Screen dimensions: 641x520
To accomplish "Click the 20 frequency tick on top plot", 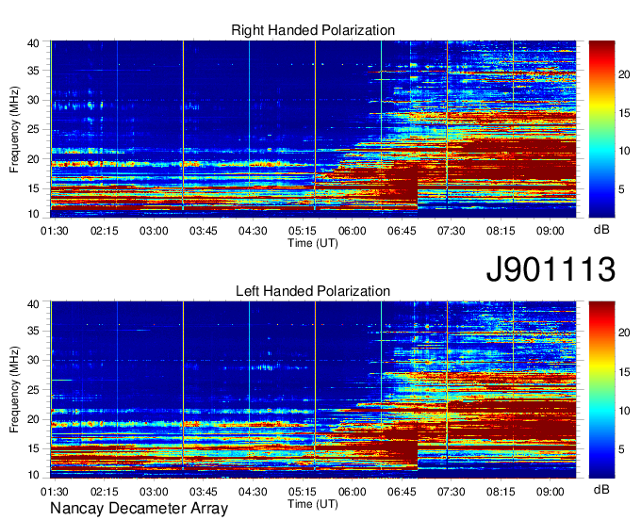I will click(34, 159).
